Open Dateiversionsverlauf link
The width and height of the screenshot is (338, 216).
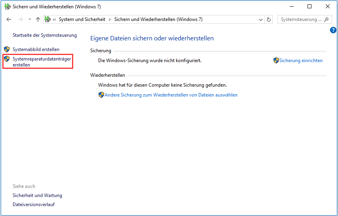click(34, 205)
